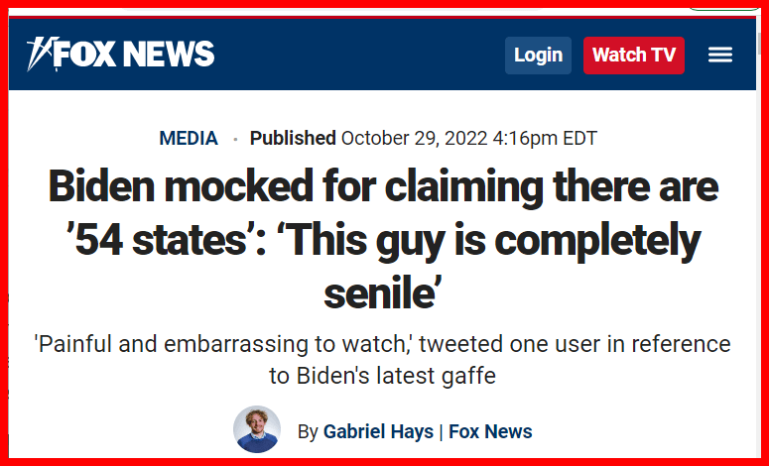Click the searchlight emblem beside FOX NEWS
Image resolution: width=769 pixels, height=466 pixels.
(x=39, y=53)
